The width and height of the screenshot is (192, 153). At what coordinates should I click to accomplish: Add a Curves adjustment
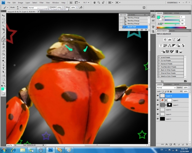coord(174,40)
